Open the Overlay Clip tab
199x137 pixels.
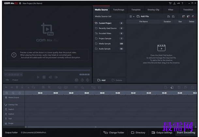pyautogui.click(x=153, y=10)
